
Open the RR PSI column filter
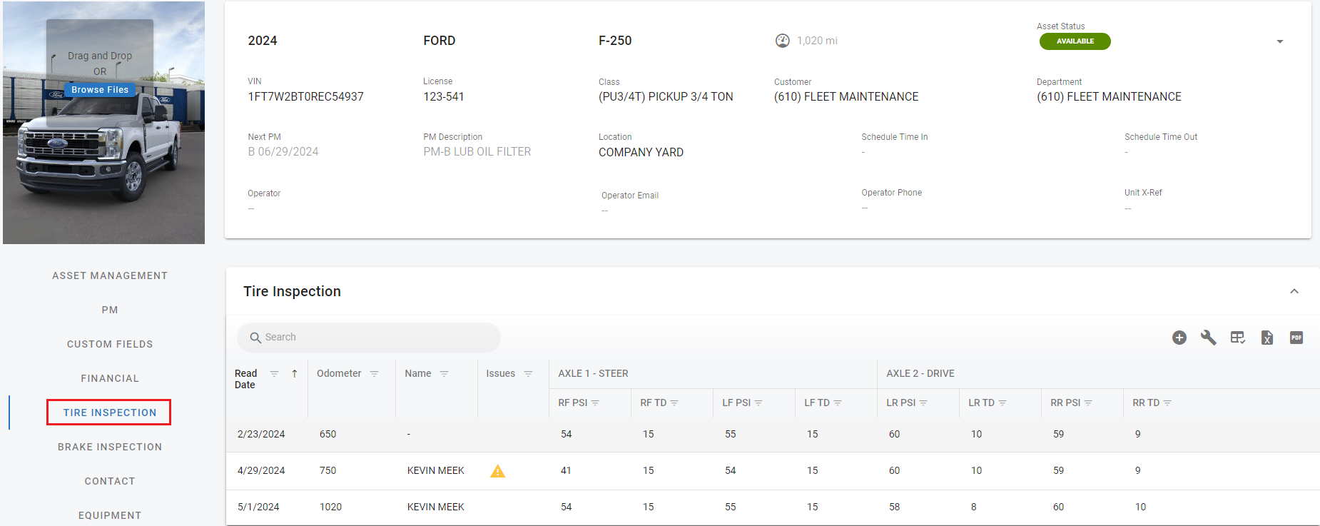[1088, 403]
